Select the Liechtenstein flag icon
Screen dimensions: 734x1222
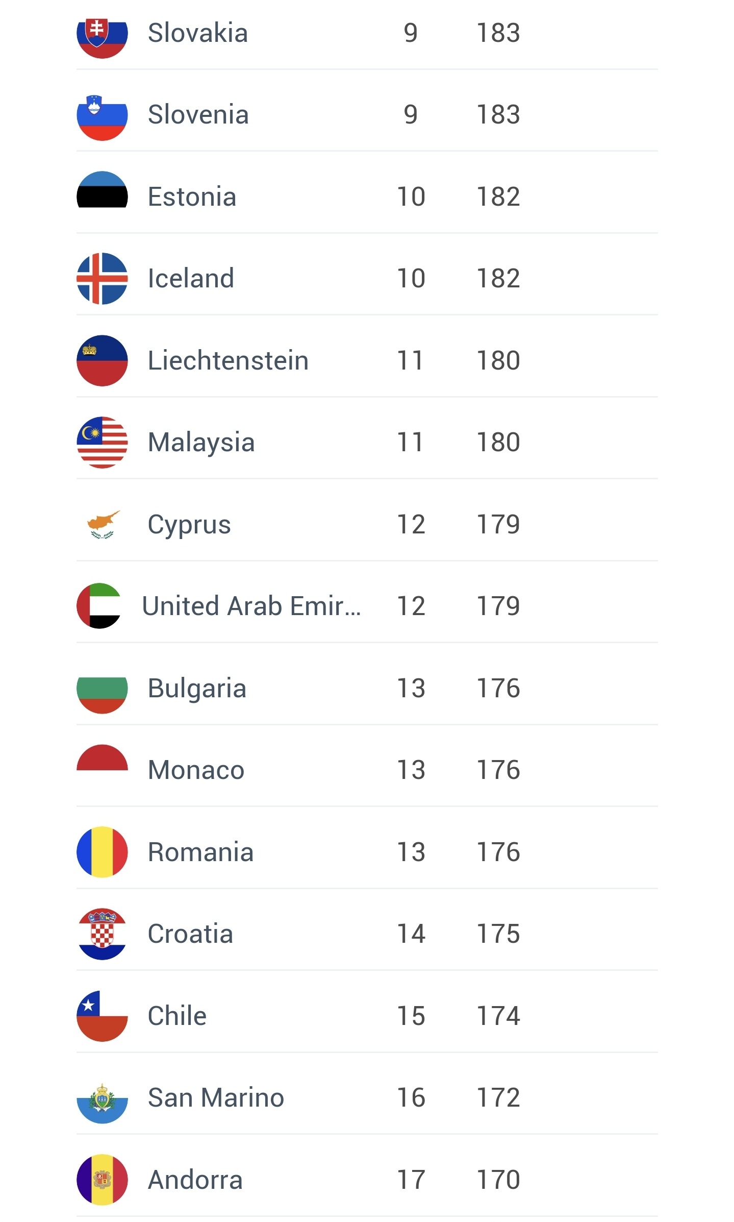pos(102,360)
